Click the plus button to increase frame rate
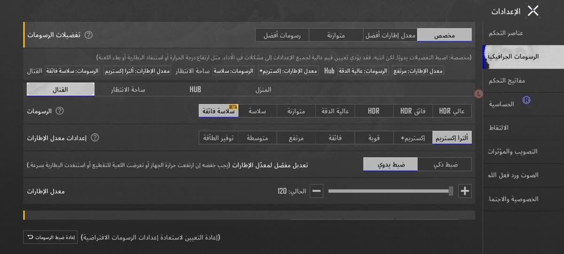The width and height of the screenshot is (564, 254). coord(465,191)
